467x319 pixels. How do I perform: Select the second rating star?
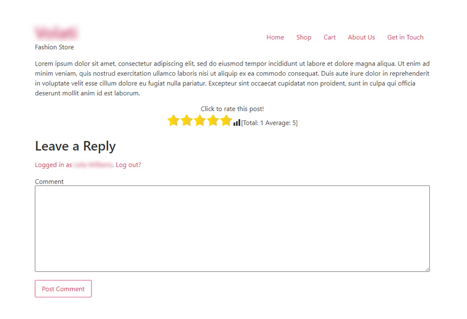coord(187,120)
